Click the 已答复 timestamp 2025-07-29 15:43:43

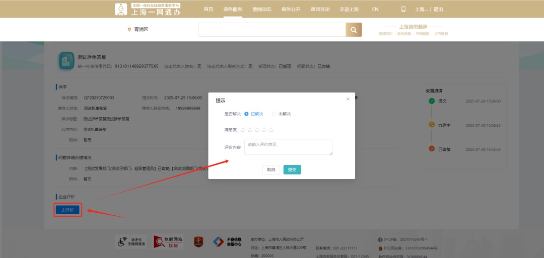(x=483, y=149)
